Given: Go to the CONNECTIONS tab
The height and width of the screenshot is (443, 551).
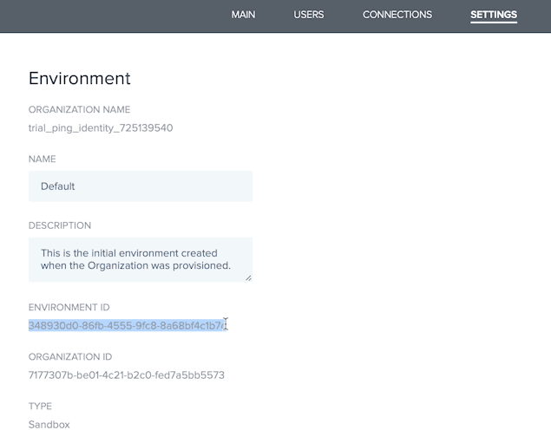Looking at the screenshot, I should click(397, 15).
